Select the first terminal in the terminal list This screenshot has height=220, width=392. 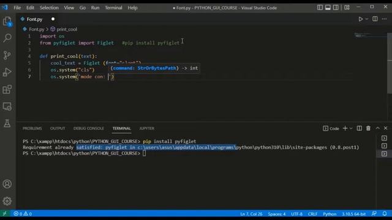[x=384, y=138]
